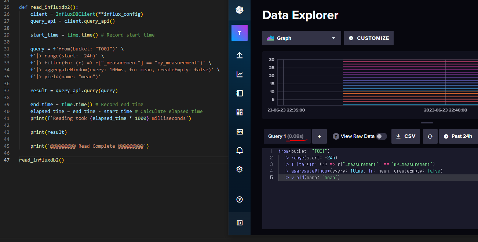Open the Tasks calendar icon
The image size is (478, 242).
239,131
